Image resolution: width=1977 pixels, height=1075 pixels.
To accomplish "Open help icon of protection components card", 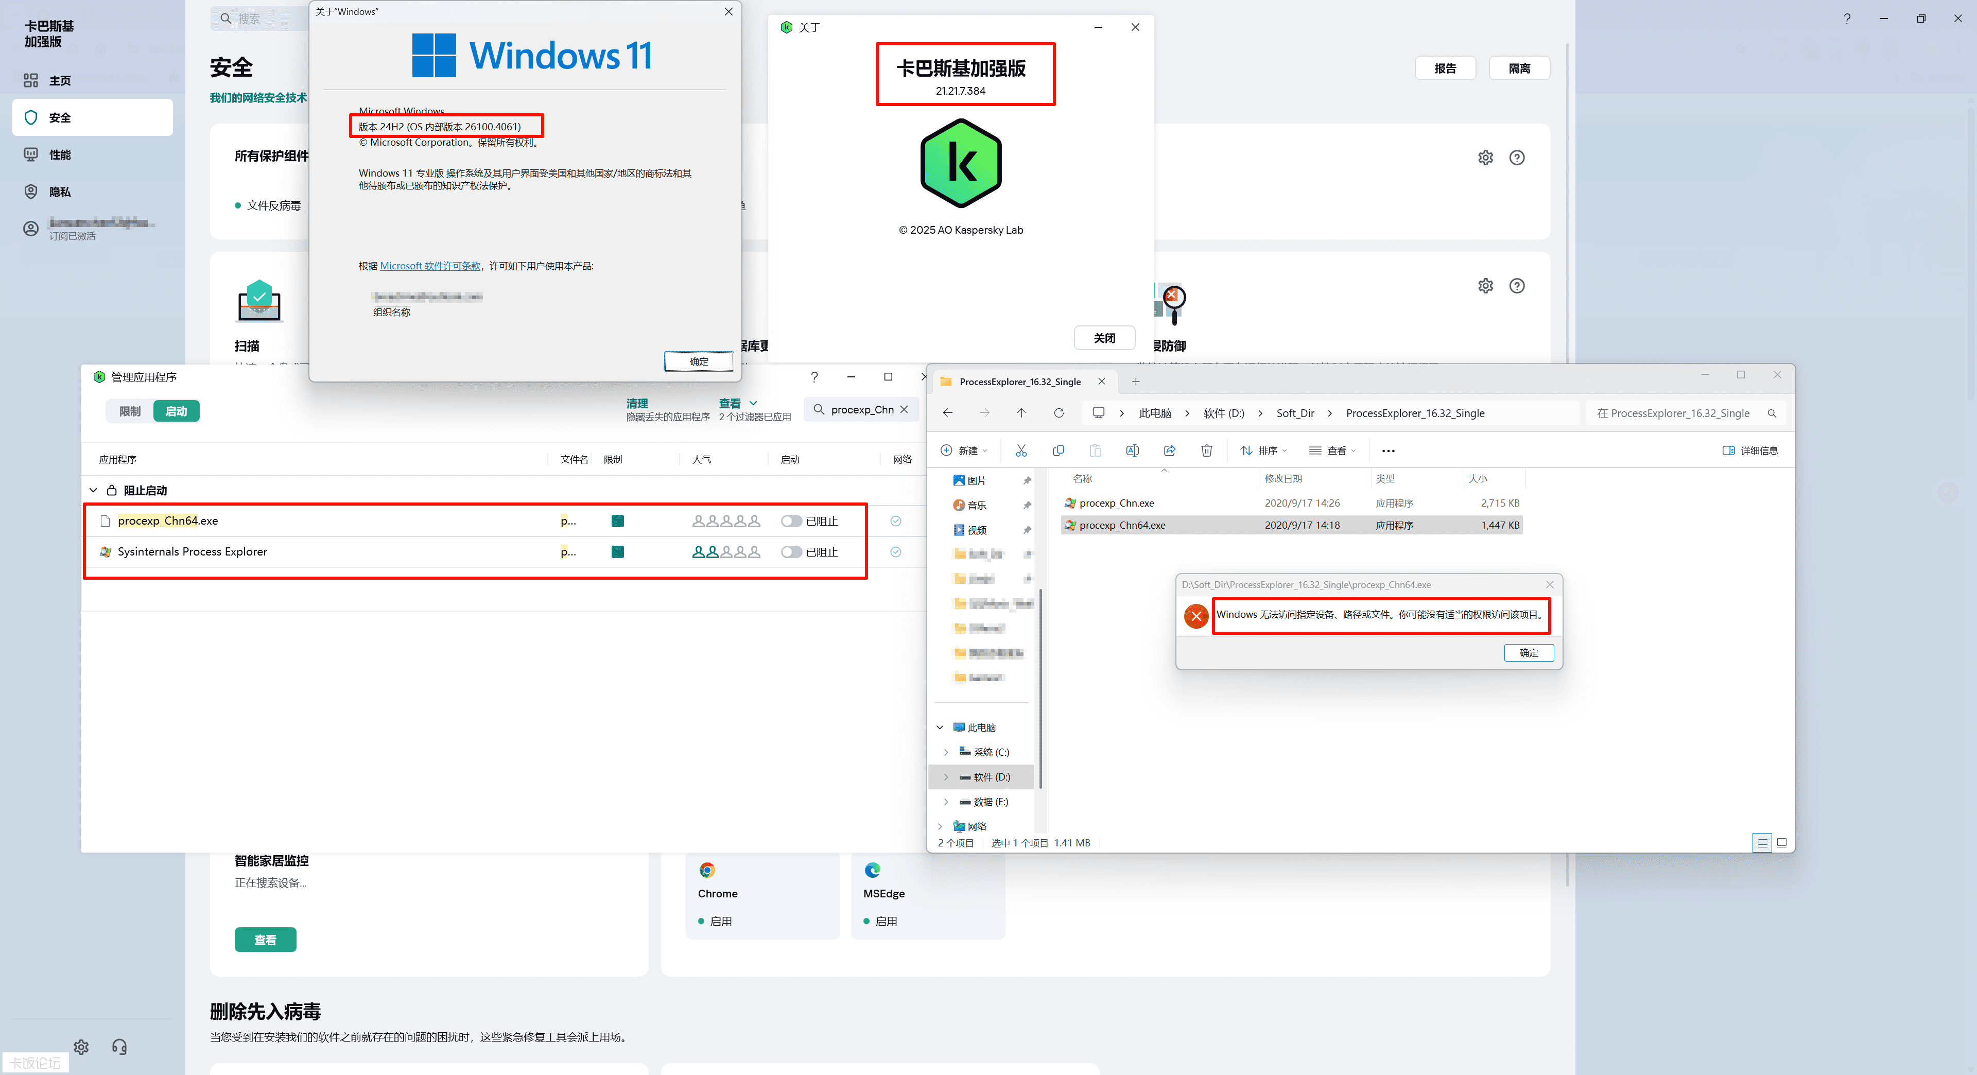I will (x=1517, y=158).
